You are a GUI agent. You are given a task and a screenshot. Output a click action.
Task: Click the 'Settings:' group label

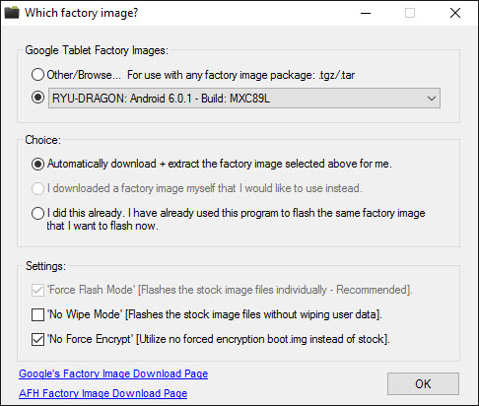45,266
